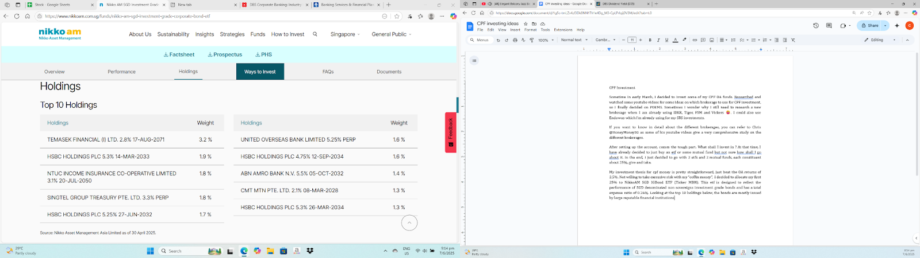Image resolution: width=920 pixels, height=258 pixels.
Task: Click the Share button in Google Docs
Action: pos(870,25)
